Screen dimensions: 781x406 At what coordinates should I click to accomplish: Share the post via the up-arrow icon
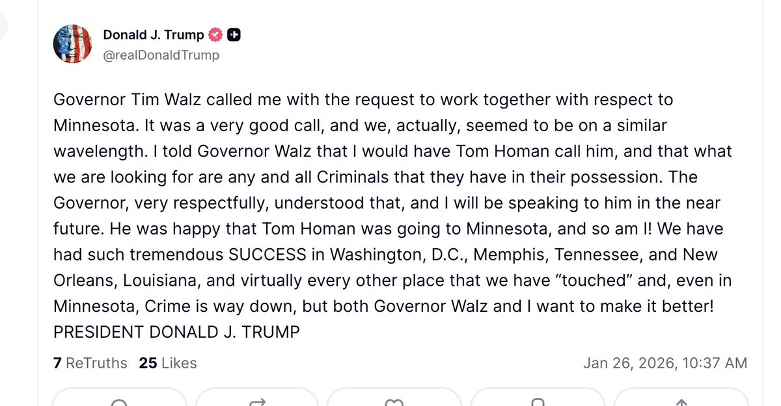[681, 401]
